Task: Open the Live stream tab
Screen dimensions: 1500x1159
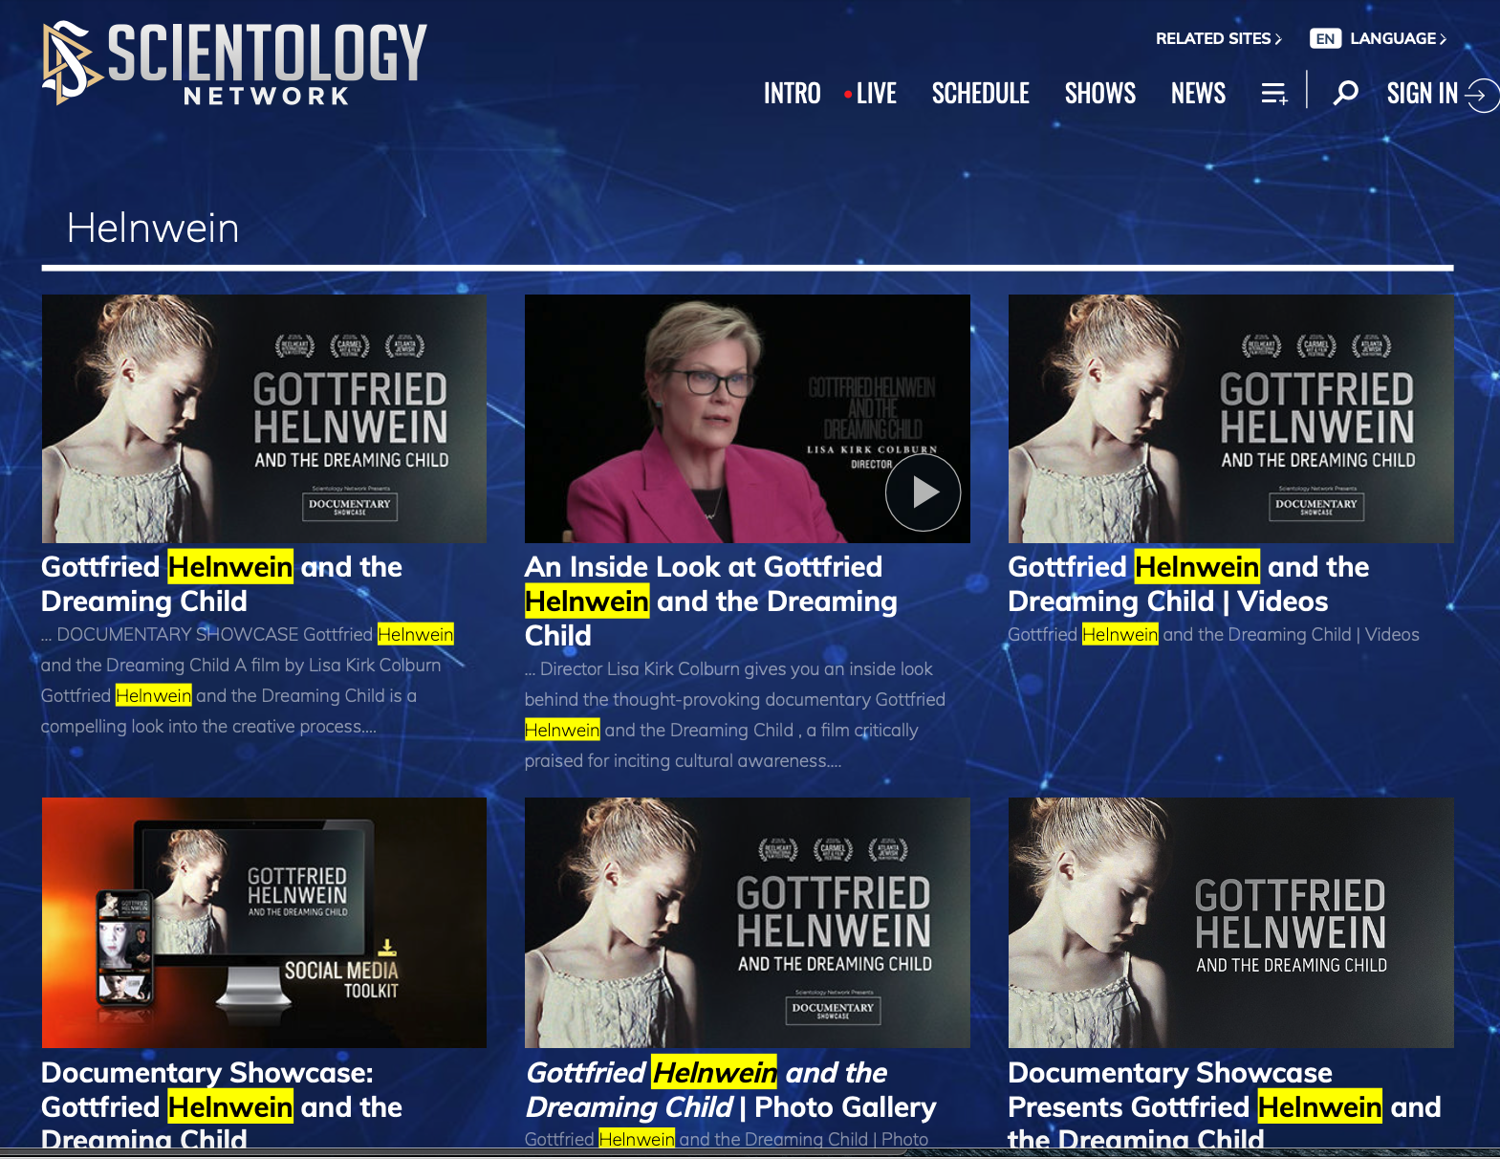Action: tap(875, 94)
